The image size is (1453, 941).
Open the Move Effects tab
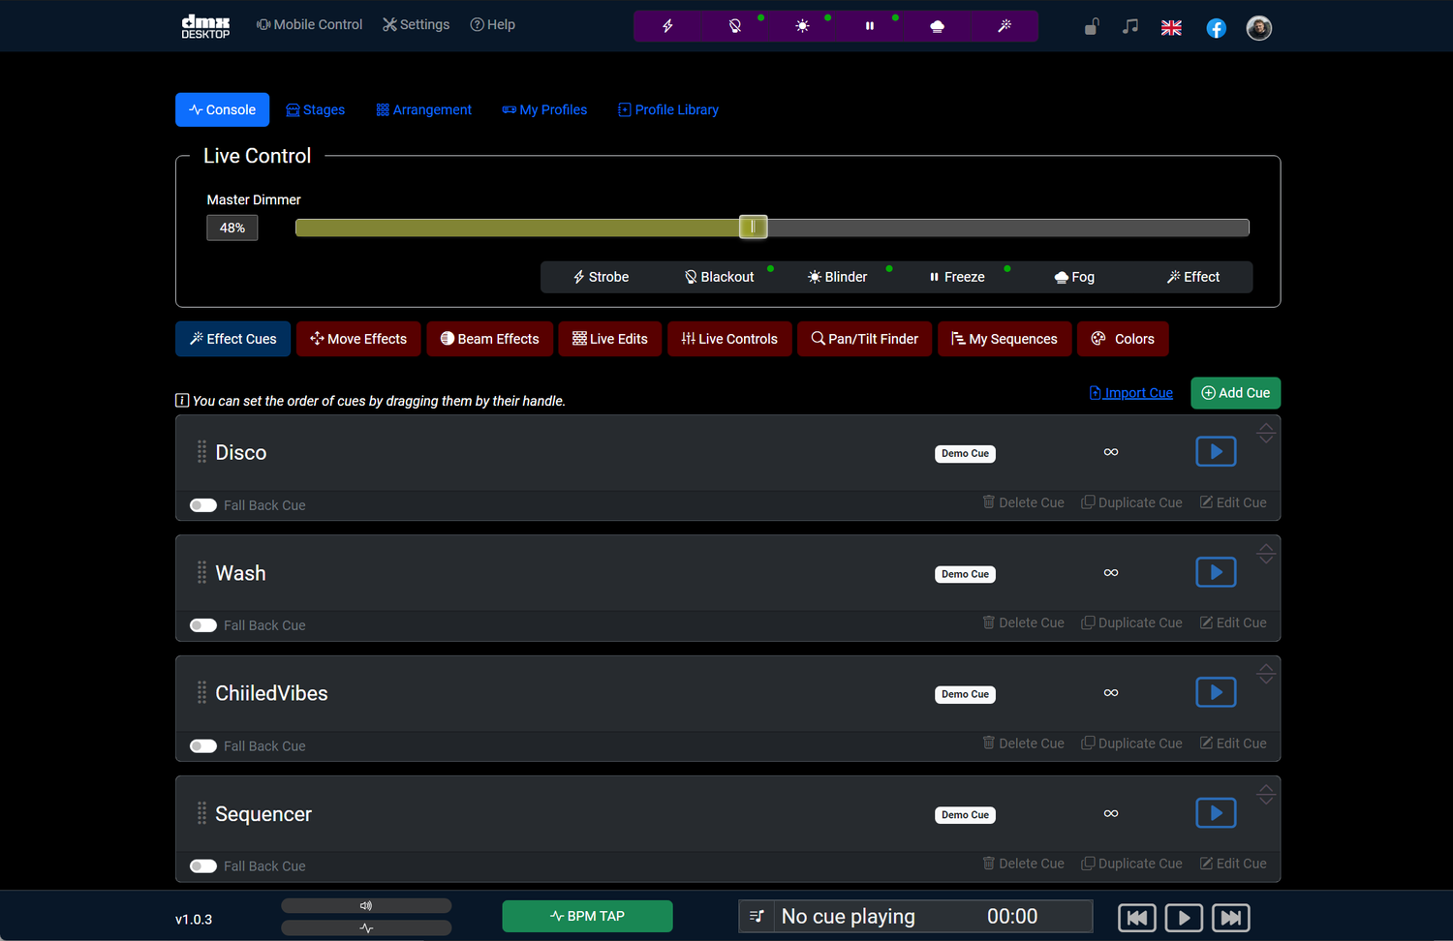(x=358, y=339)
